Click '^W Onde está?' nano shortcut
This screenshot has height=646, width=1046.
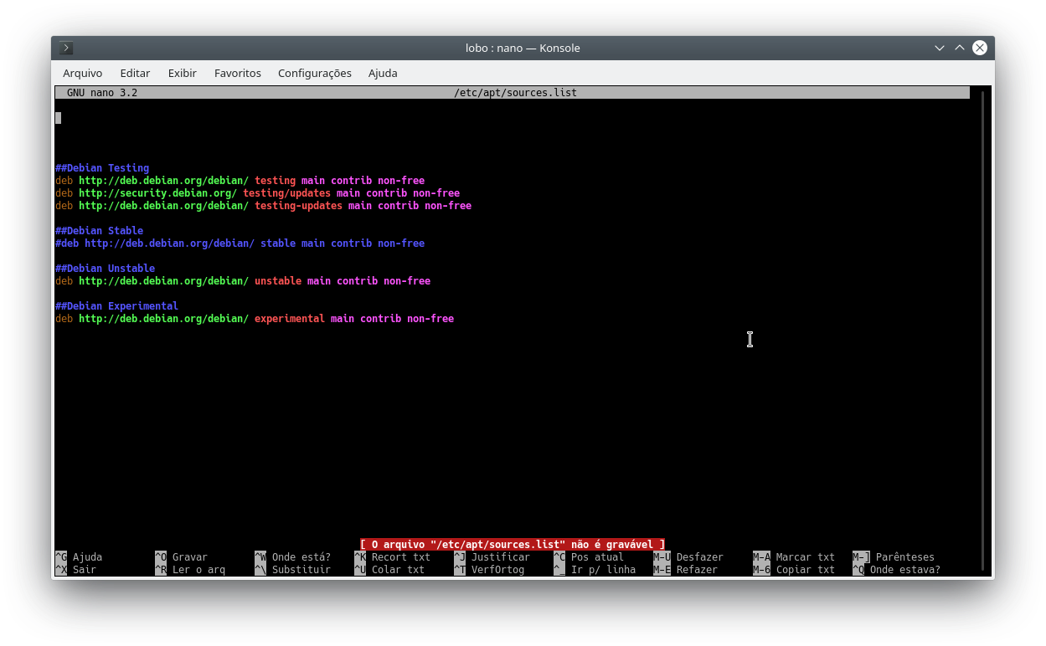[x=292, y=557]
